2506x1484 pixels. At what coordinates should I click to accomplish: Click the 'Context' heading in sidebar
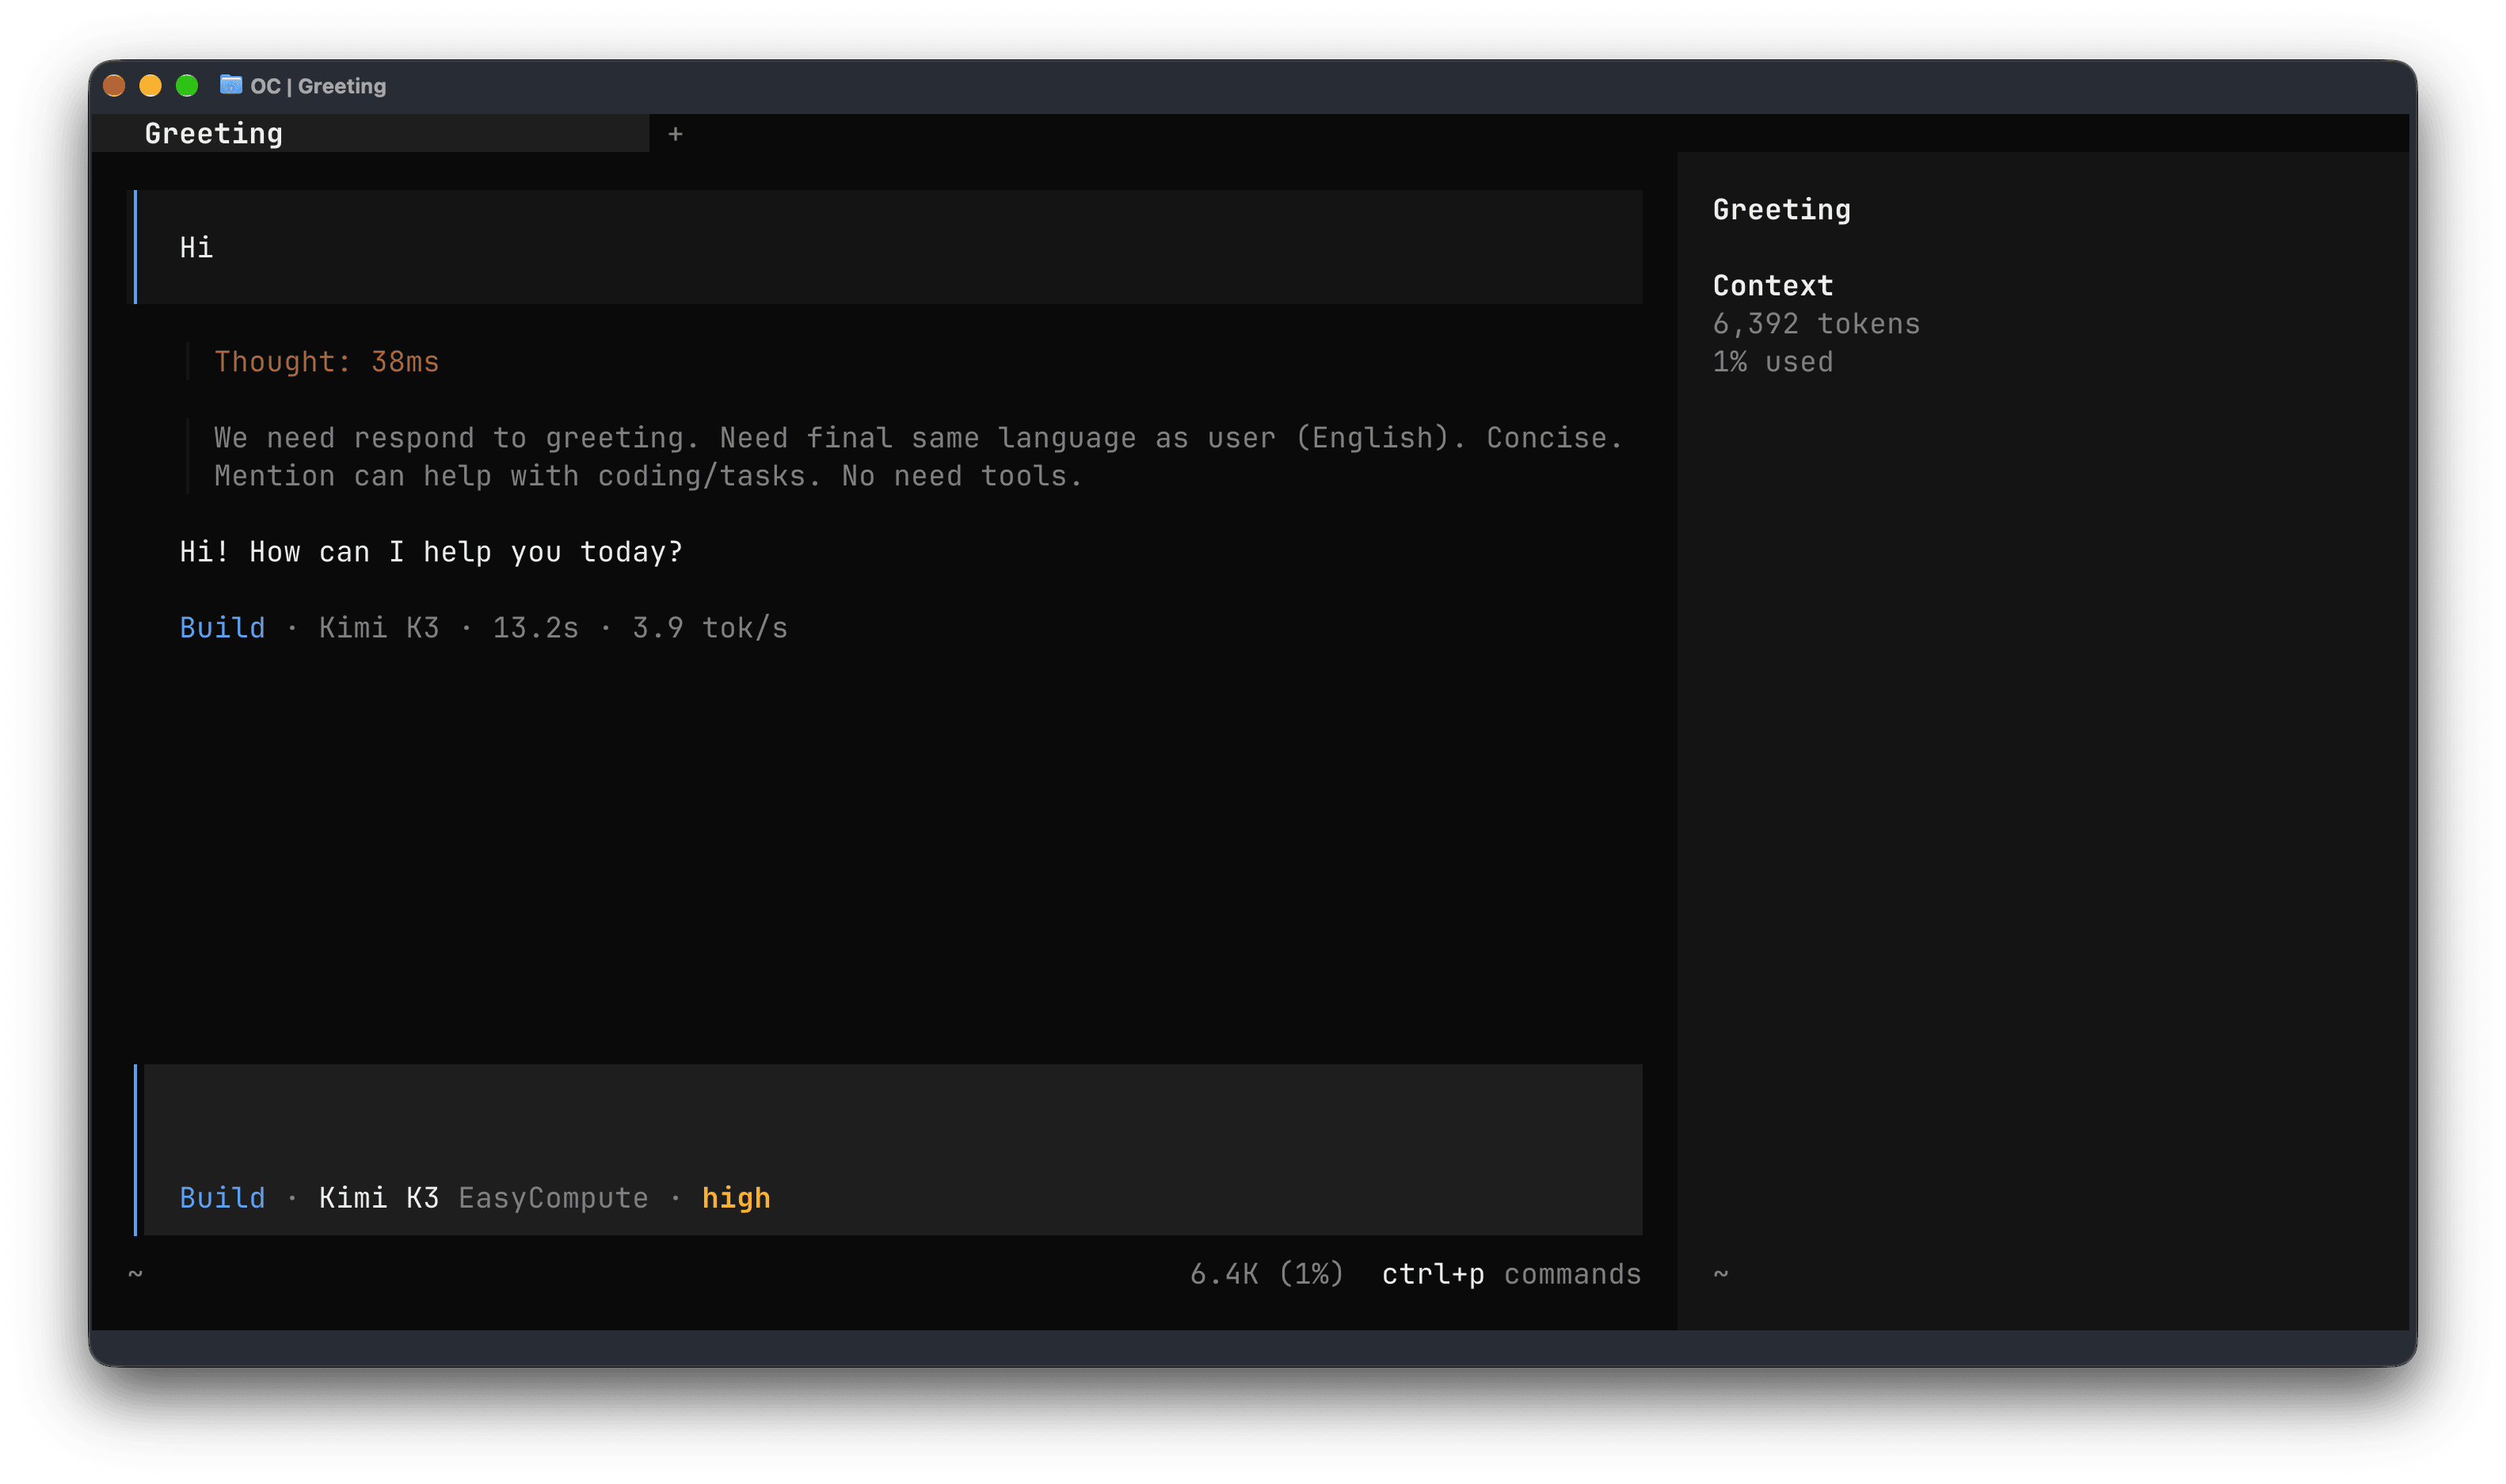[x=1772, y=285]
